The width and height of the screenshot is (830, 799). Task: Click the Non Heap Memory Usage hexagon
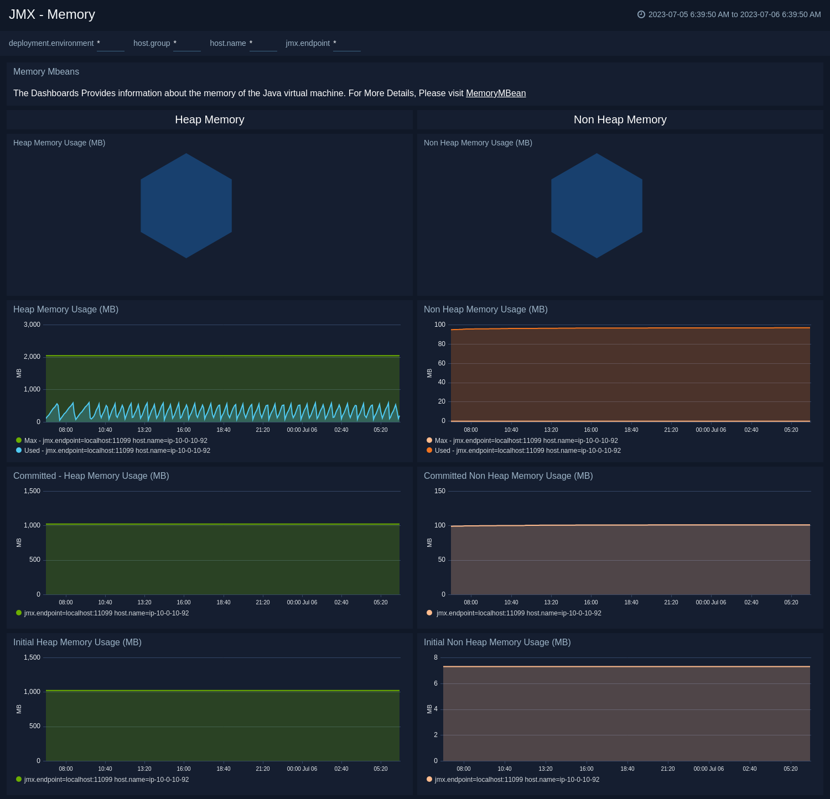597,206
